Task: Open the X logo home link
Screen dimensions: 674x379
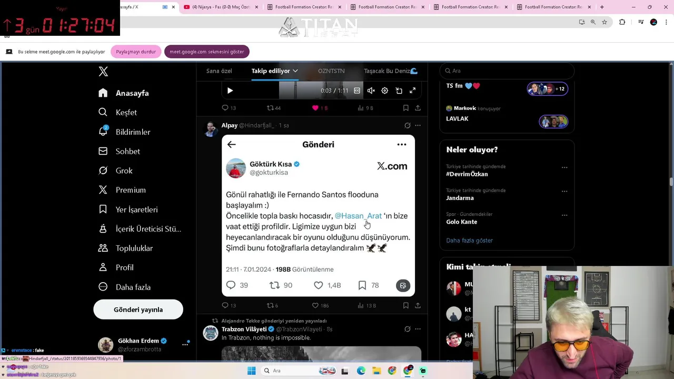Action: (103, 72)
